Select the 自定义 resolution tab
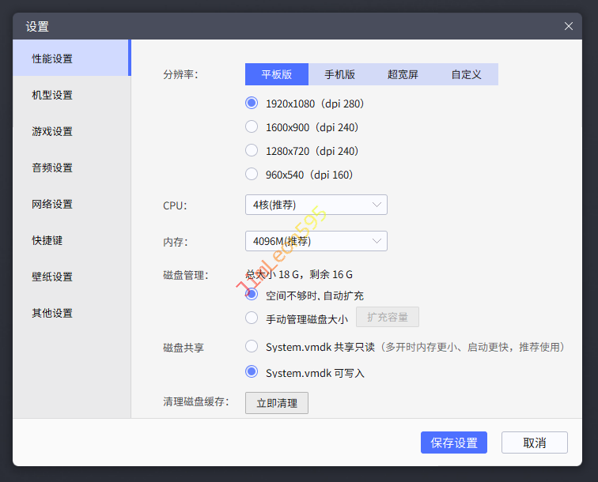 pos(466,74)
